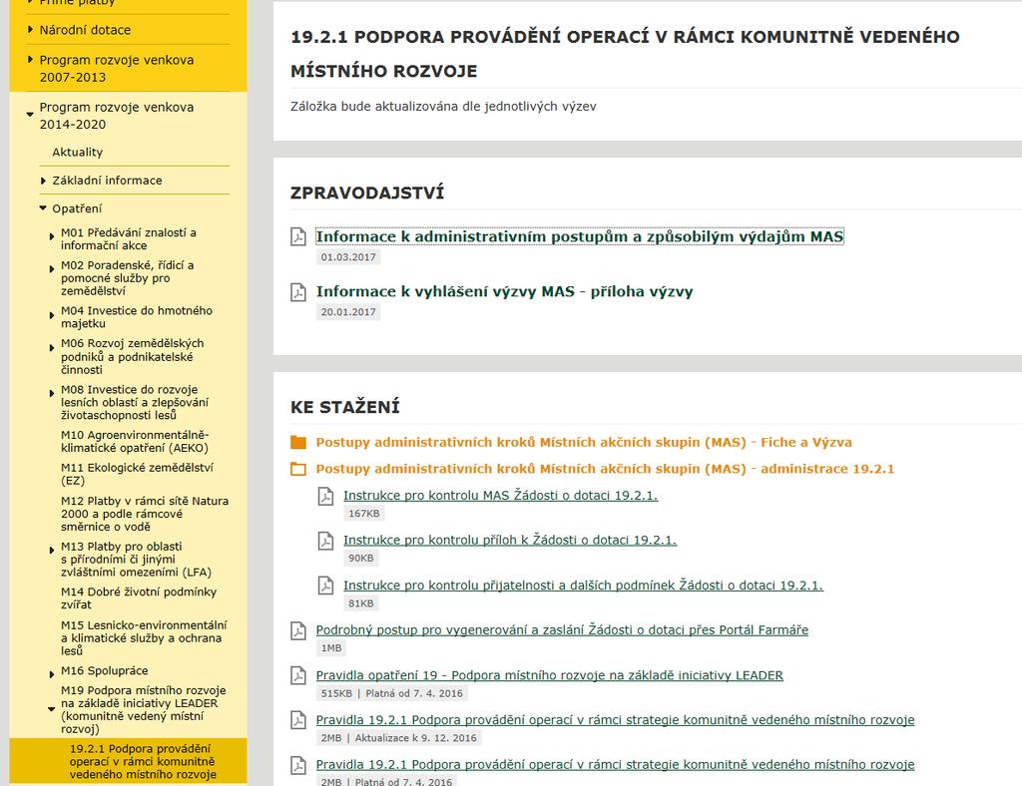Expand M13 Platby pro oblasti LFA arrow
1022x786 pixels.
pos(52,551)
